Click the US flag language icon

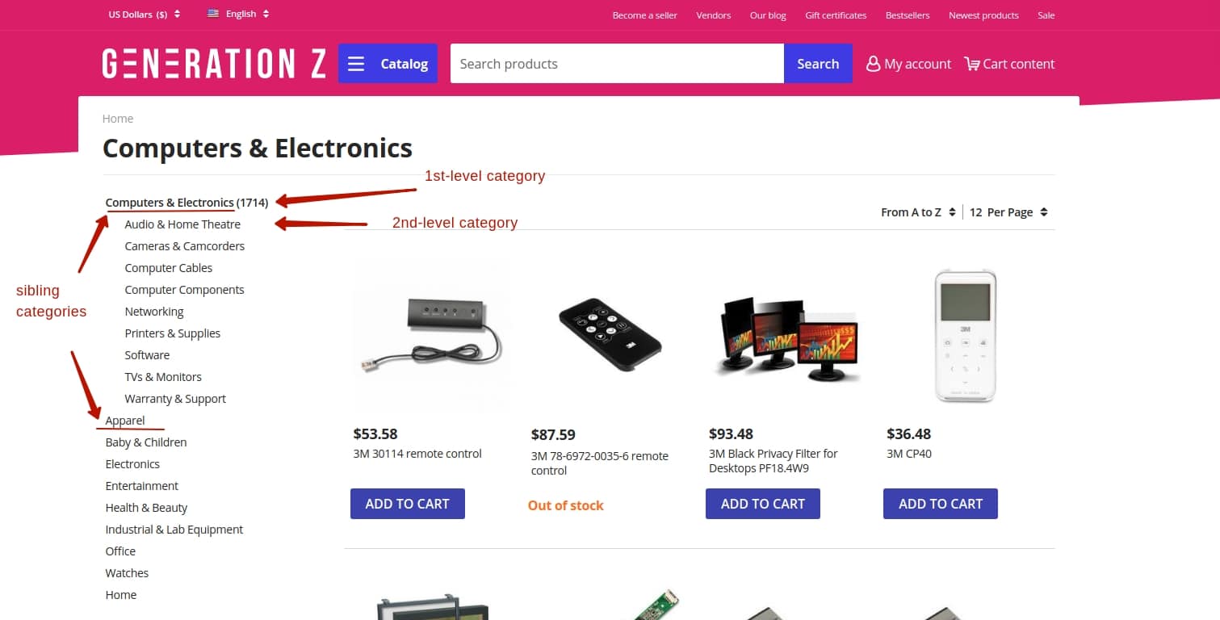[x=212, y=13]
